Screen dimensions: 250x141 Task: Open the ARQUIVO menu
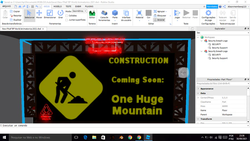coord(7,6)
